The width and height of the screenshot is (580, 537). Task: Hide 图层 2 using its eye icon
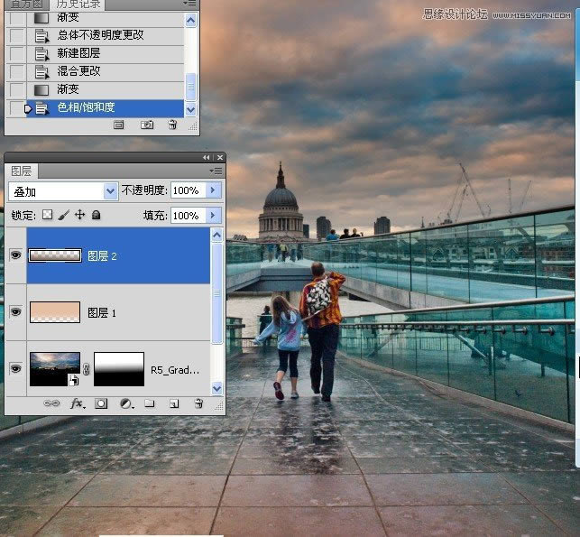click(x=15, y=255)
